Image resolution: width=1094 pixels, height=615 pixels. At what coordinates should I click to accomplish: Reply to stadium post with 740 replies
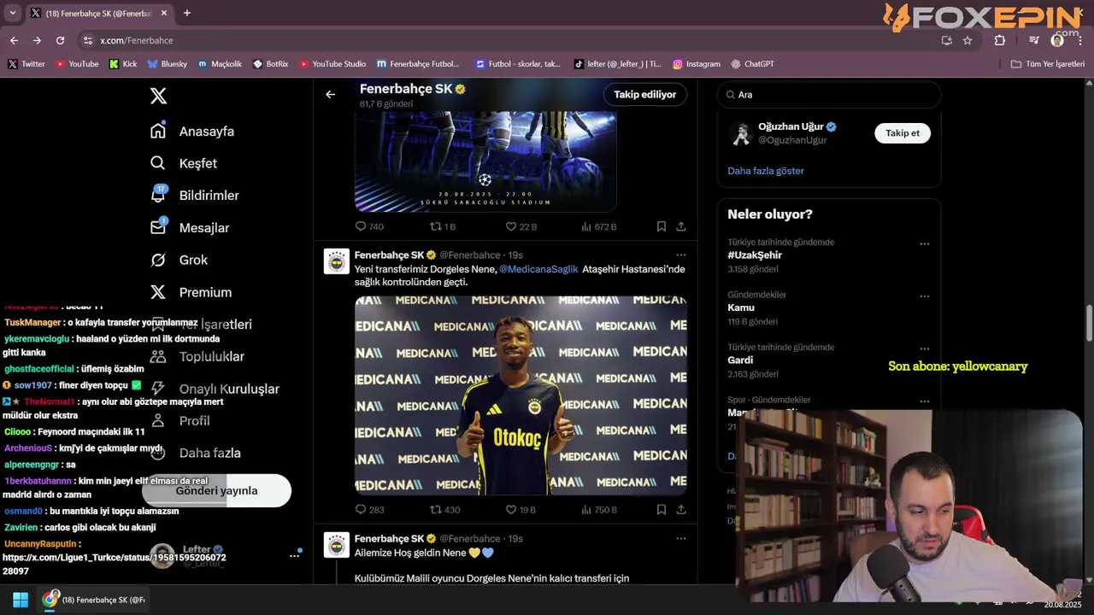pyautogui.click(x=369, y=226)
